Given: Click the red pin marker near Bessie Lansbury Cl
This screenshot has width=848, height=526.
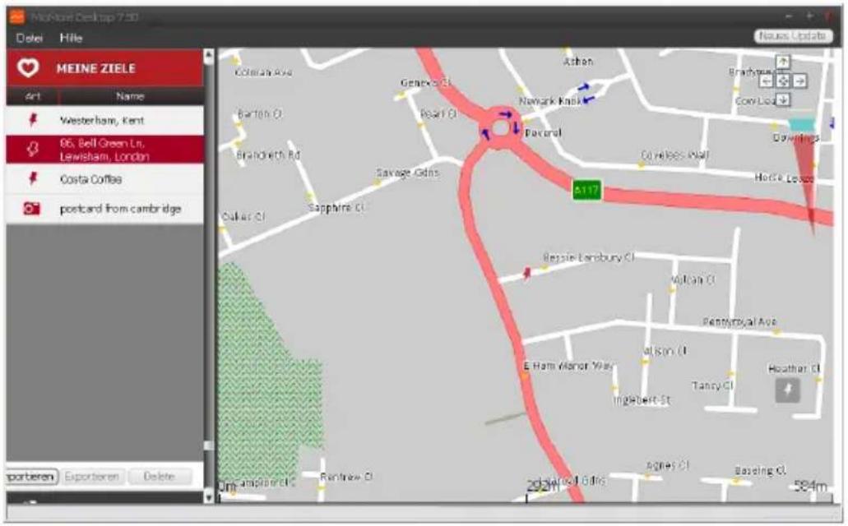Looking at the screenshot, I should [526, 273].
